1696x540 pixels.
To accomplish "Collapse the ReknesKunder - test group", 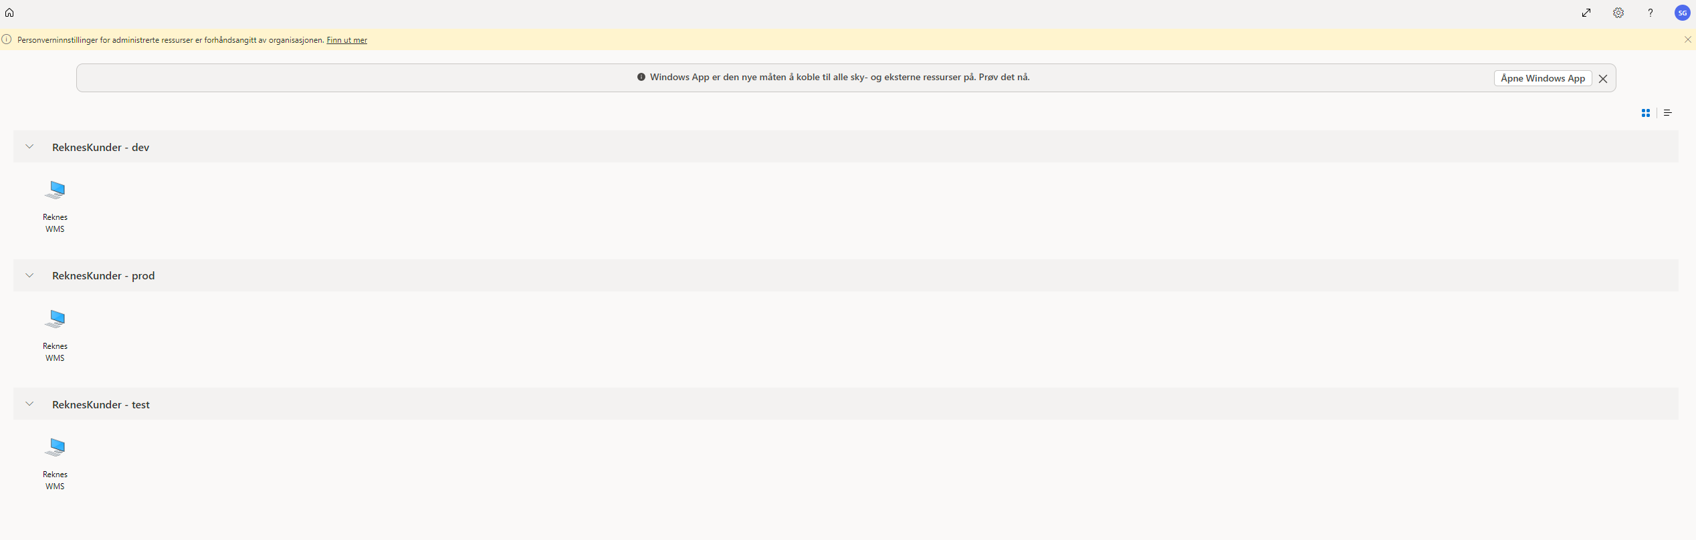I will coord(29,404).
